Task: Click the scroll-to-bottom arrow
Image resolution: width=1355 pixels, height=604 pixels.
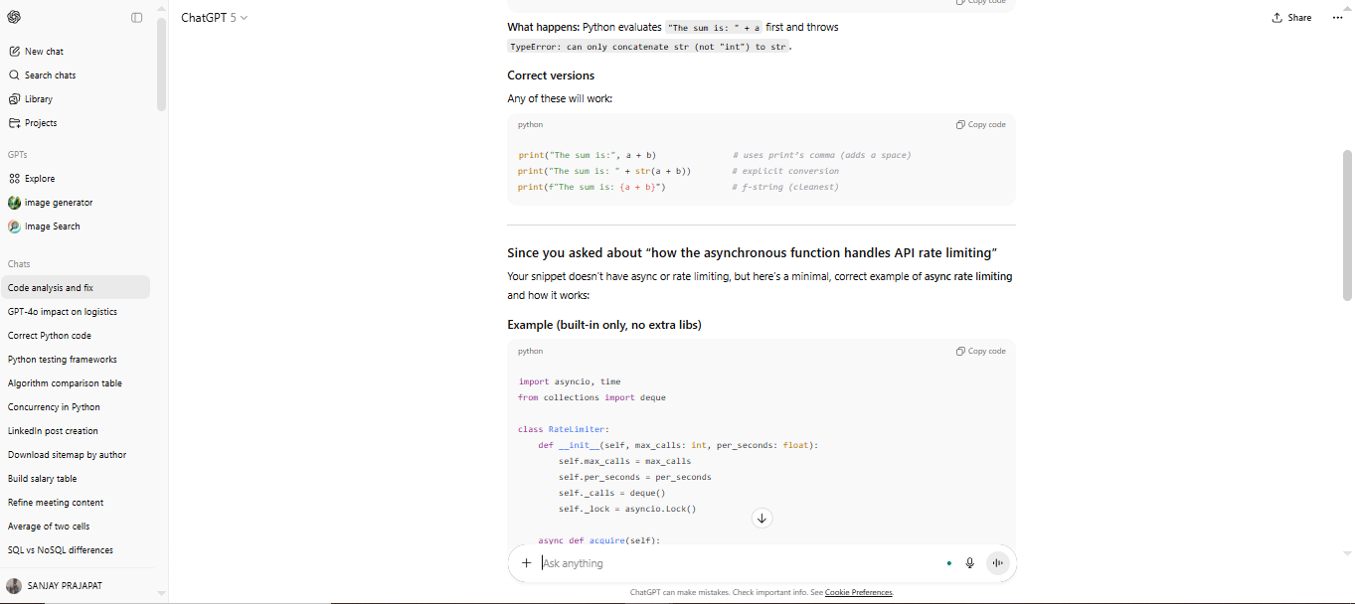Action: click(x=762, y=518)
